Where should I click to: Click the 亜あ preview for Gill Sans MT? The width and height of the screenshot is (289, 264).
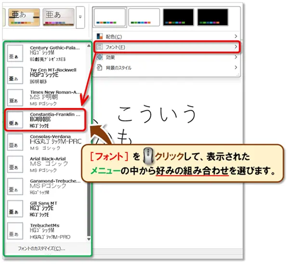tap(15, 209)
